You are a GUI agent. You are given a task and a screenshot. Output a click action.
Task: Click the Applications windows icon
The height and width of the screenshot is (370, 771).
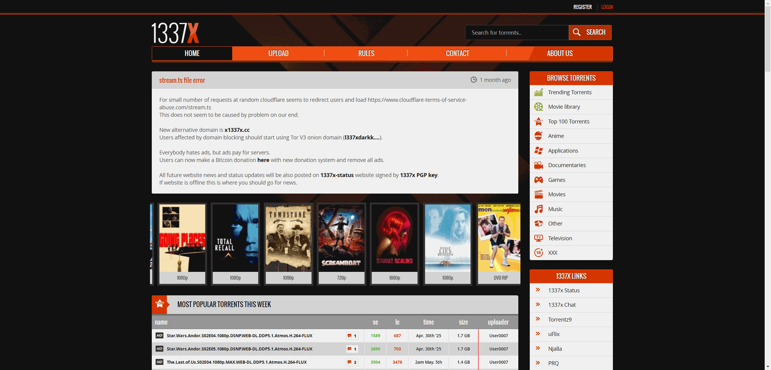538,151
